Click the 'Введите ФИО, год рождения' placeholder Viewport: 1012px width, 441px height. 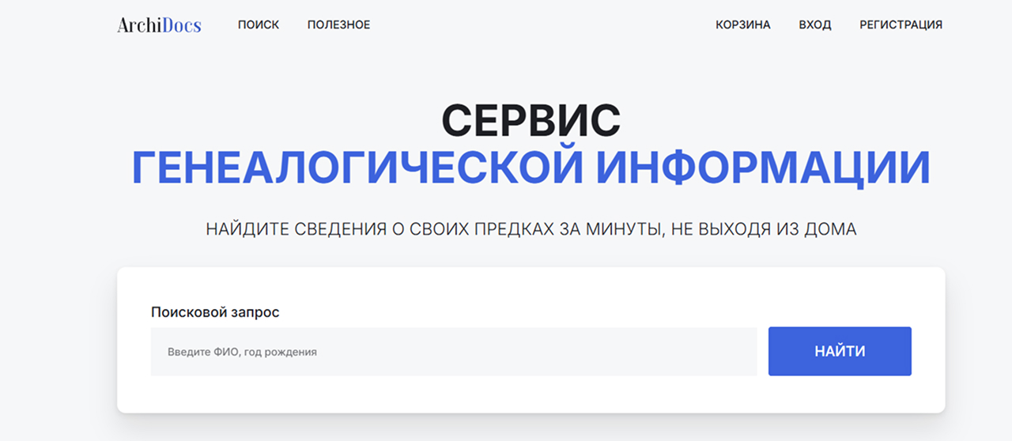tap(242, 352)
